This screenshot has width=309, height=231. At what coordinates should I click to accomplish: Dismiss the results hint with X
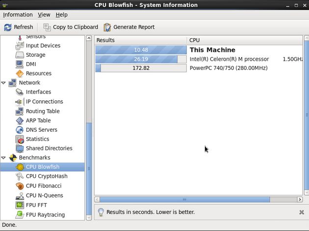pyautogui.click(x=302, y=212)
